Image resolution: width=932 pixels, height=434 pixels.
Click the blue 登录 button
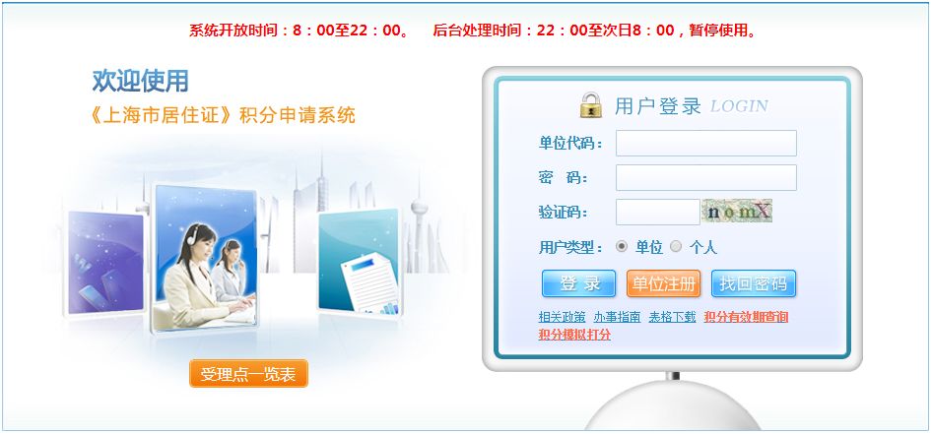point(579,283)
